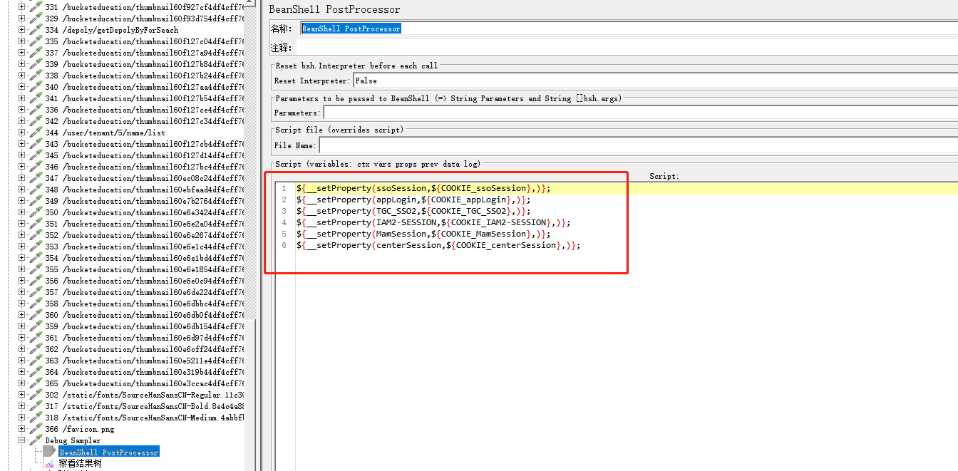This screenshot has width=958, height=471.
Task: Click sampler icon beside request 344 name/list
Action: point(36,133)
